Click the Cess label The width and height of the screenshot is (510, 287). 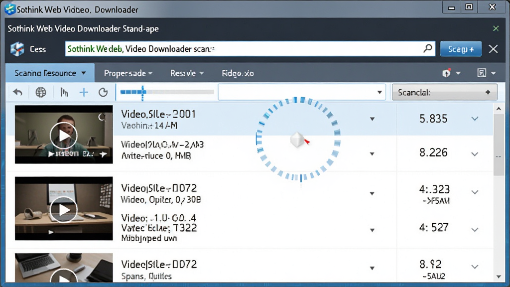click(x=38, y=49)
